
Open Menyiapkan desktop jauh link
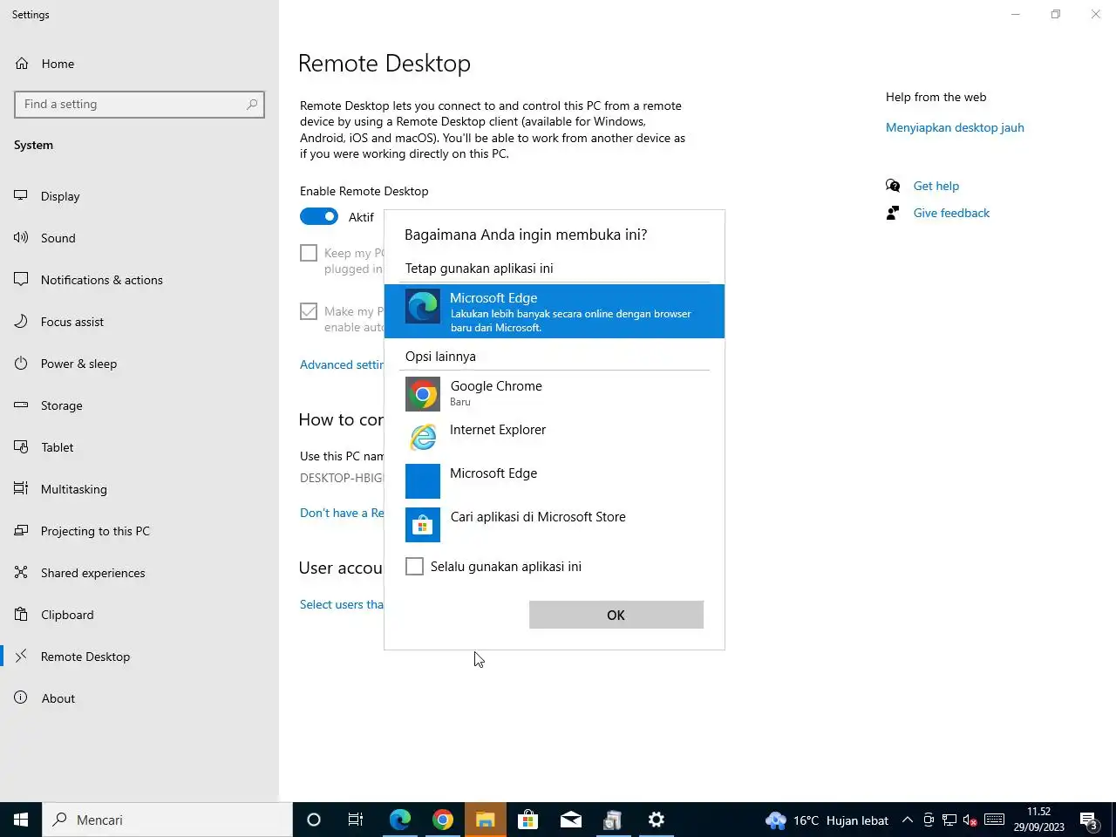(x=955, y=127)
